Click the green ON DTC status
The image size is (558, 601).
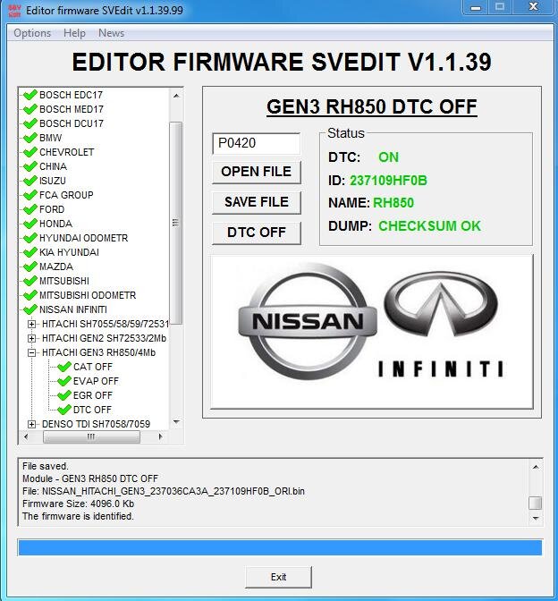(388, 157)
